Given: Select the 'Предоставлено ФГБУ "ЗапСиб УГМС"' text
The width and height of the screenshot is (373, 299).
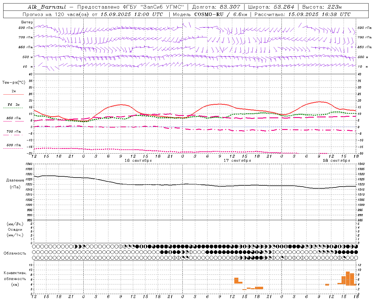Looking at the screenshot, I should click(x=131, y=7).
